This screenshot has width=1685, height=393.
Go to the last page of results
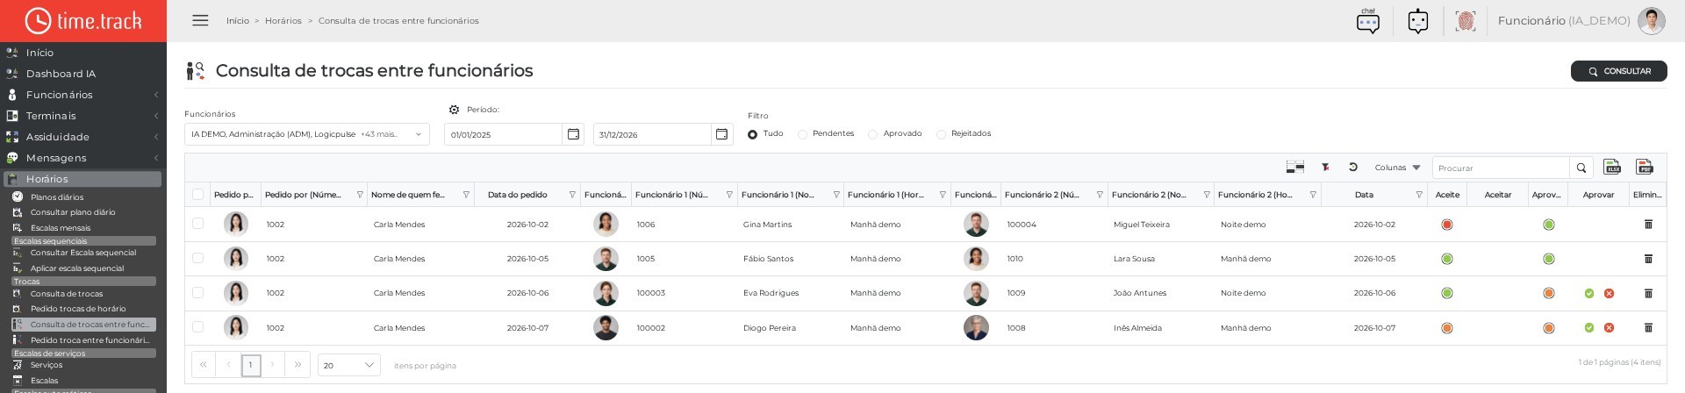click(298, 365)
